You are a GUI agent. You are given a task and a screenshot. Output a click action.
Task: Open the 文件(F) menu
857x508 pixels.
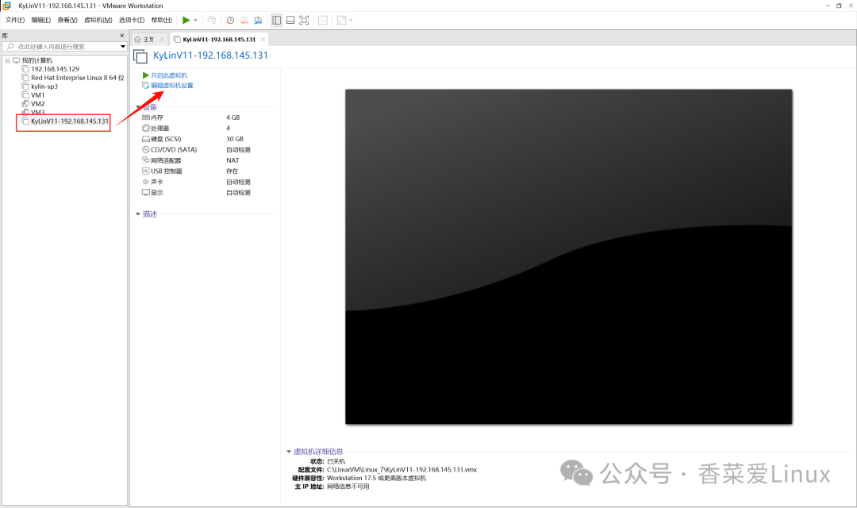pyautogui.click(x=15, y=20)
